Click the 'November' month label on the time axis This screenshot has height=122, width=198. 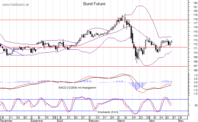click(7, 121)
